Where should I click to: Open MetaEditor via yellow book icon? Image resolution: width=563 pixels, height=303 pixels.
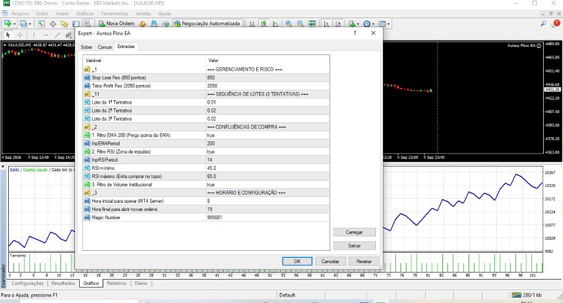(143, 23)
